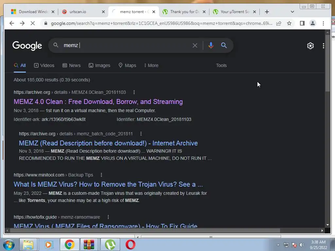
Task: Click the horizontal scrollbar thumb
Action: [x=145, y=230]
